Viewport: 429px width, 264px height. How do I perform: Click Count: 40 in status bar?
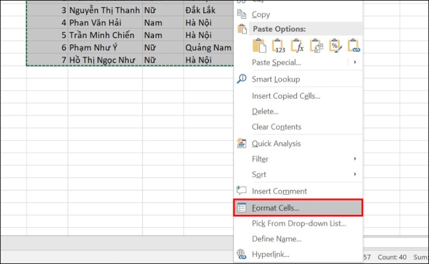(392, 257)
